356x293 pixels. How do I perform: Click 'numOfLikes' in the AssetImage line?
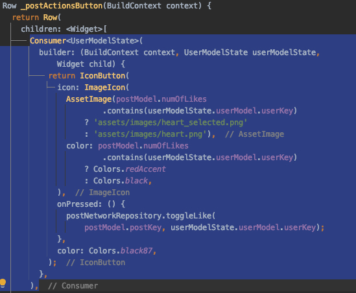[184, 99]
